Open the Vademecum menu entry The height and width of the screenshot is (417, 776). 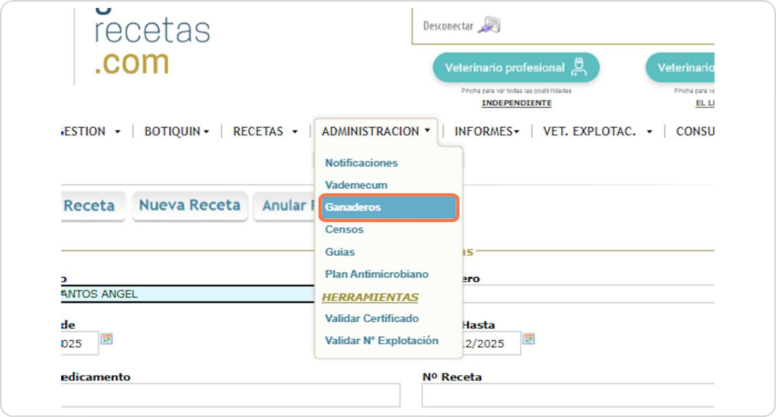tap(356, 185)
